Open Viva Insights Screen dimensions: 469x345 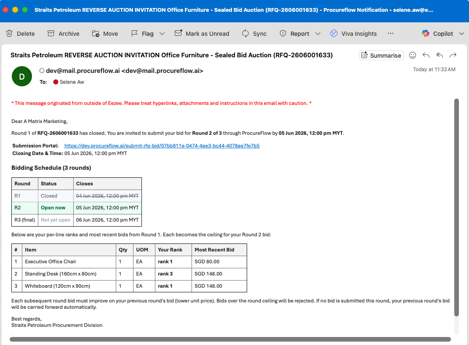(x=353, y=34)
